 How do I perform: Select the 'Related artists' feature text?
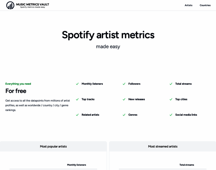tap(90, 115)
